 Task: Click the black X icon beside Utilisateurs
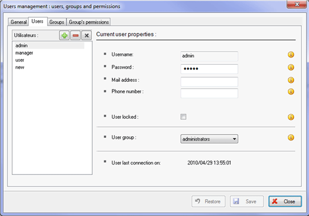[87, 35]
